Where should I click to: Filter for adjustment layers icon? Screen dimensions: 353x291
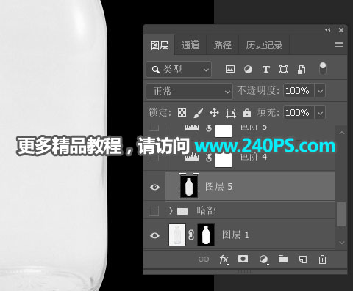coord(248,70)
